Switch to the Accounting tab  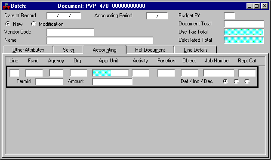105,50
